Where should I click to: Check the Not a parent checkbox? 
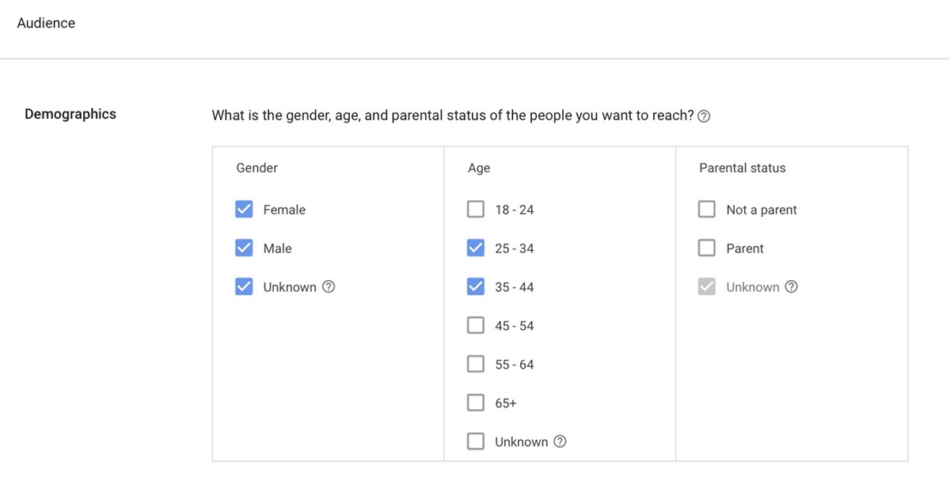click(707, 210)
